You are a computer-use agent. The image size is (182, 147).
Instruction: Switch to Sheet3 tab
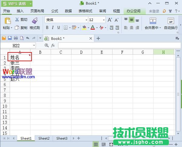[x=62, y=138]
